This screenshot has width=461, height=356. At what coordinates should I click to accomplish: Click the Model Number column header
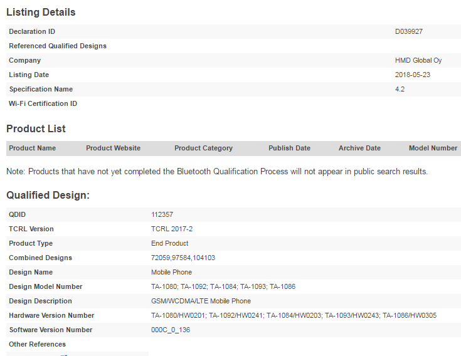click(x=433, y=148)
